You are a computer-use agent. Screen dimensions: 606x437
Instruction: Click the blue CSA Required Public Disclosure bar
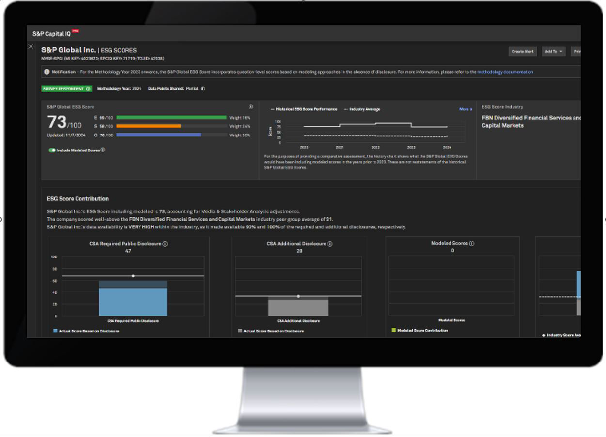coord(133,302)
